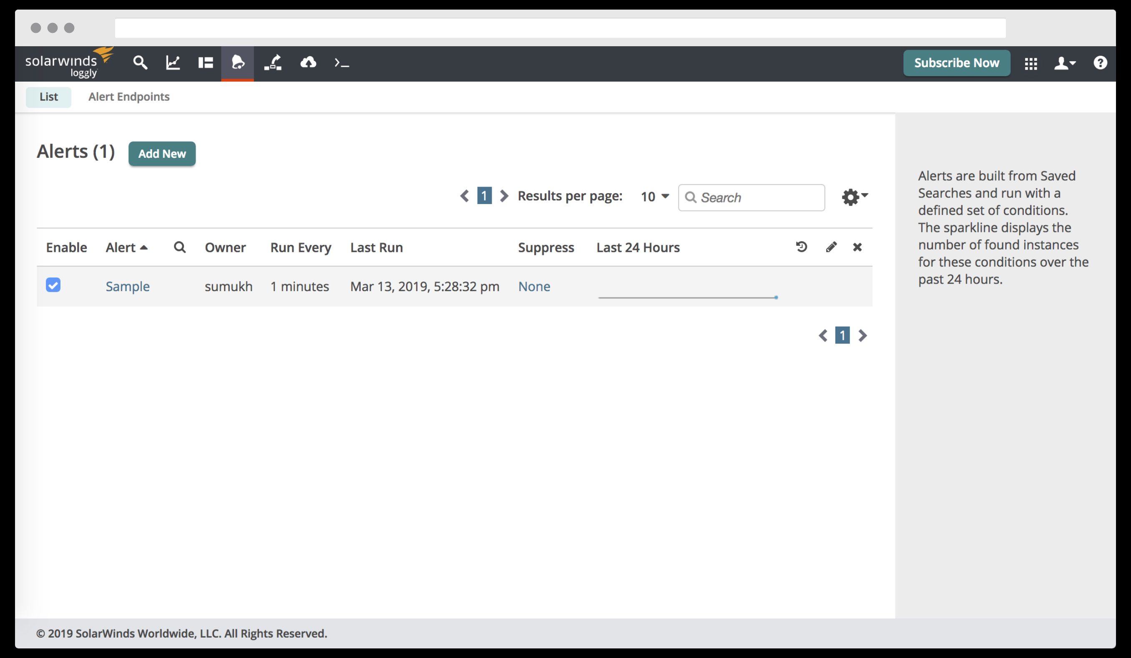Expand the Results per page dropdown
This screenshot has height=658, width=1131.
click(x=655, y=196)
